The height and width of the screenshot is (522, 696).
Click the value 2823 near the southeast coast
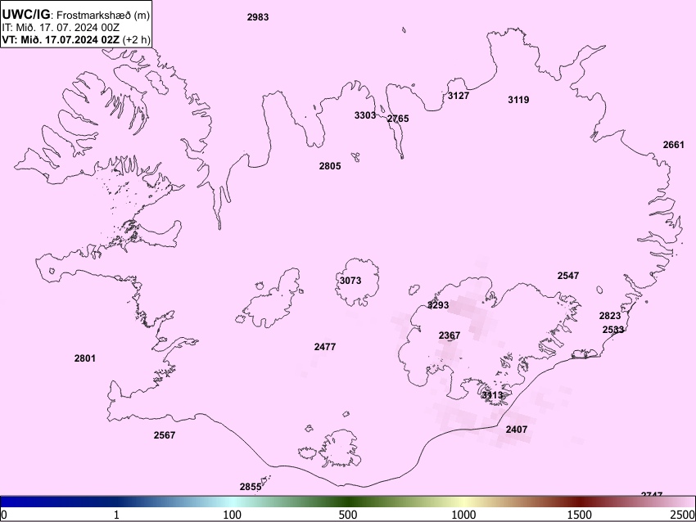tap(610, 316)
